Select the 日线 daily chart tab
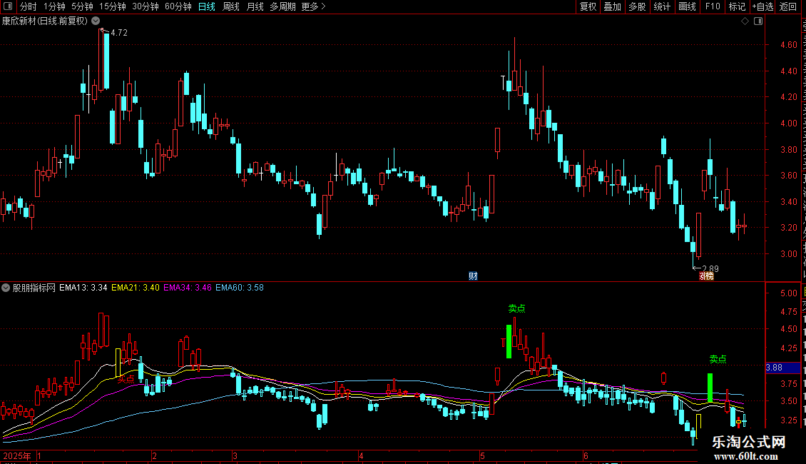 [x=207, y=6]
